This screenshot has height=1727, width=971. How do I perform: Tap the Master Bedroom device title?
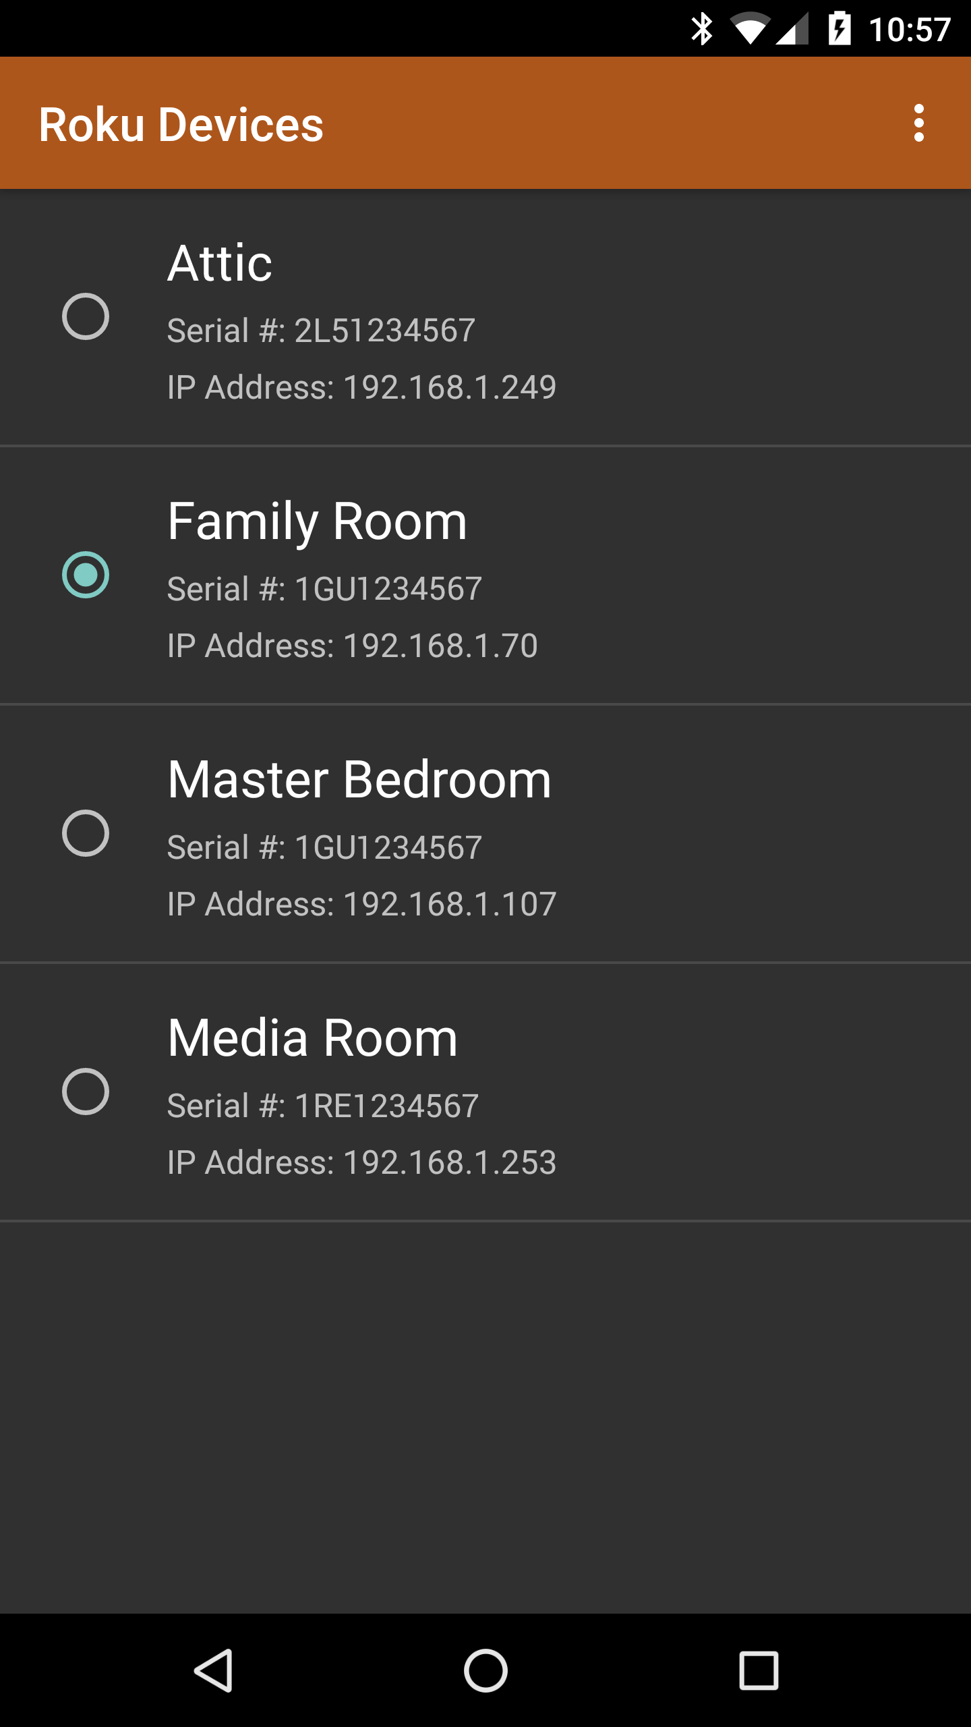pyautogui.click(x=359, y=779)
